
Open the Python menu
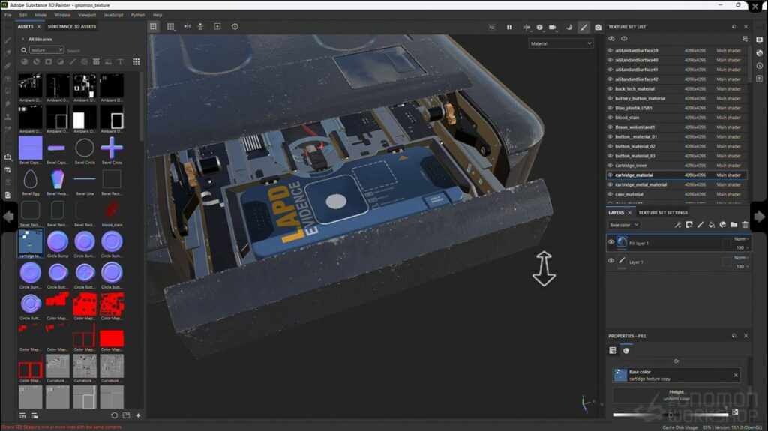coord(138,15)
